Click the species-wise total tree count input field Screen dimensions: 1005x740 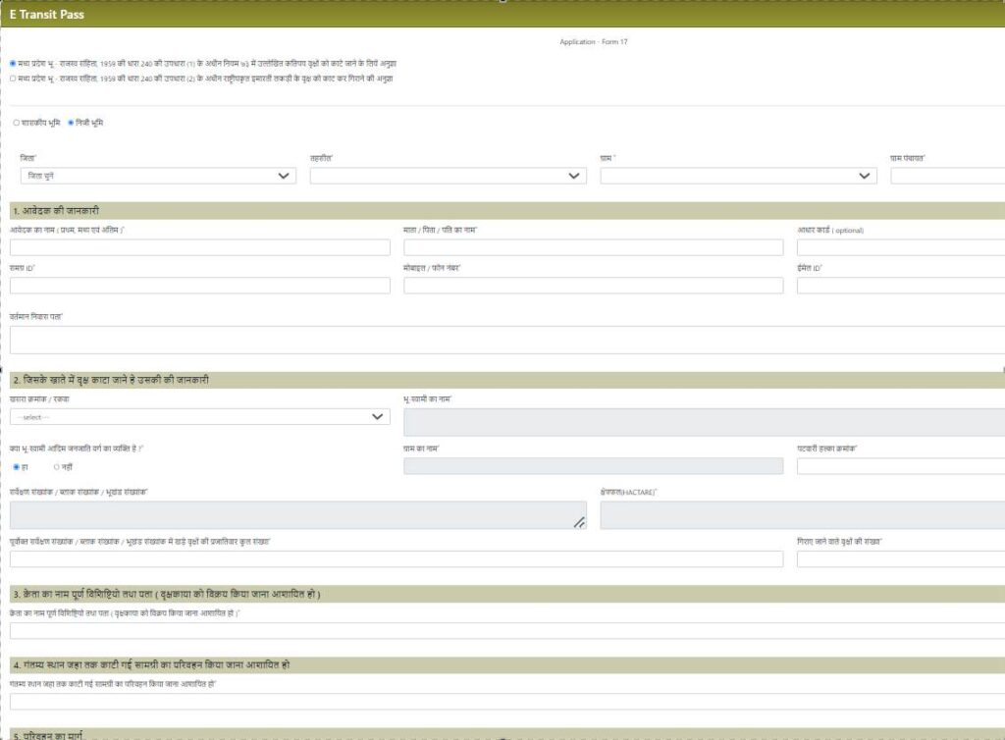(397, 559)
